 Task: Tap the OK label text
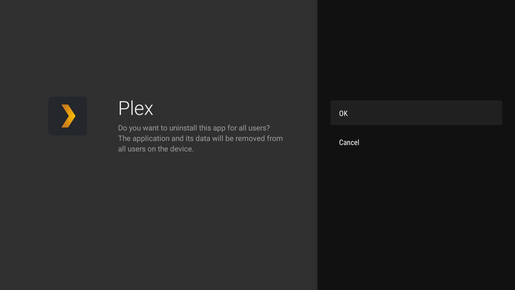(x=343, y=113)
